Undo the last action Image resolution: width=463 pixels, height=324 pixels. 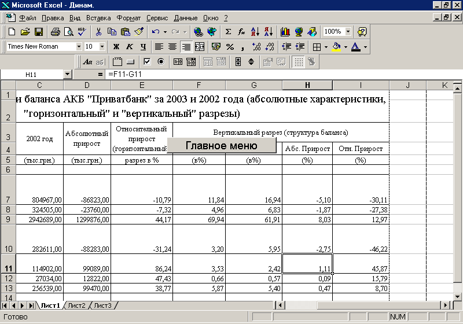pyautogui.click(x=156, y=32)
